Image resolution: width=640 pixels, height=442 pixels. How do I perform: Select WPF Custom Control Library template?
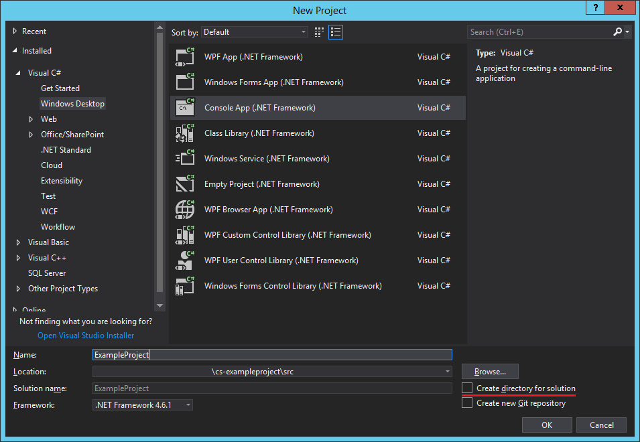point(318,235)
